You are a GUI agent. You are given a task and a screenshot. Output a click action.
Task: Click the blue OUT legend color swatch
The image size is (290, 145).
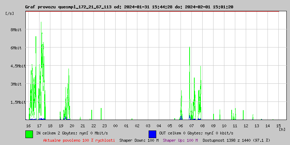click(152, 134)
